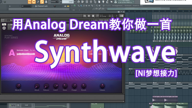Click the mixer track number 10 box
Image resolution: width=192 pixels, height=108 pixels.
click(18, 105)
